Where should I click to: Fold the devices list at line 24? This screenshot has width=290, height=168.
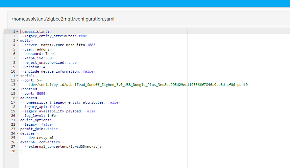(17, 134)
